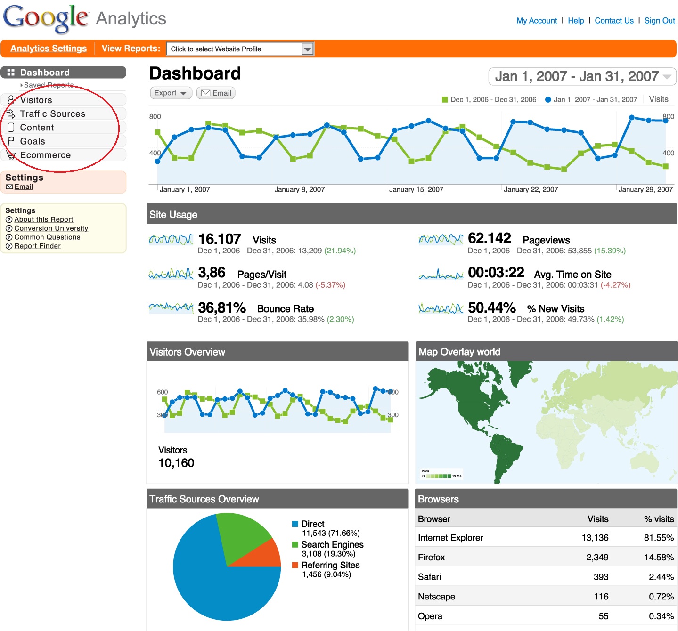Image resolution: width=678 pixels, height=631 pixels.
Task: Open the Conversion University link
Action: [x=51, y=228]
